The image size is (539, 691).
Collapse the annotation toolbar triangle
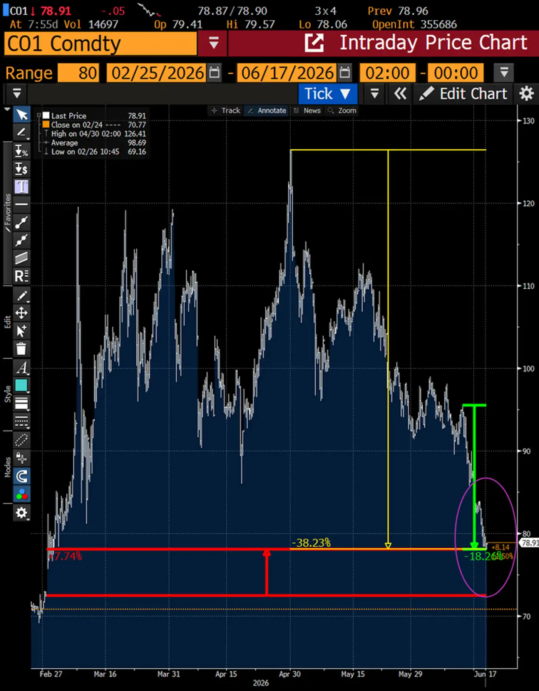pyautogui.click(x=7, y=110)
